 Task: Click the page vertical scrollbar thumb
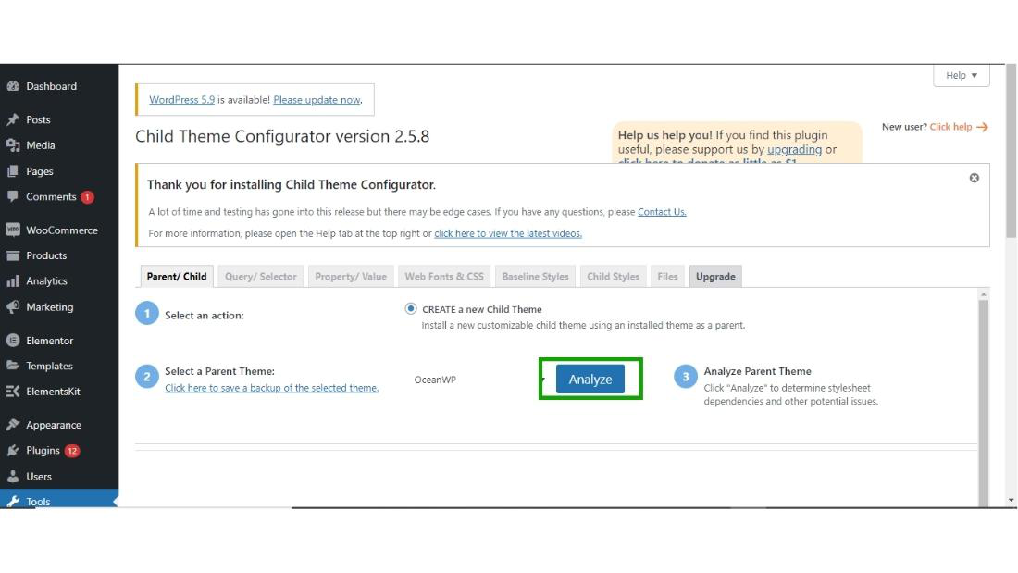coord(1012,151)
